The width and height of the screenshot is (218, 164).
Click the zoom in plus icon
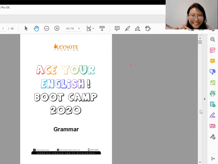57,28
